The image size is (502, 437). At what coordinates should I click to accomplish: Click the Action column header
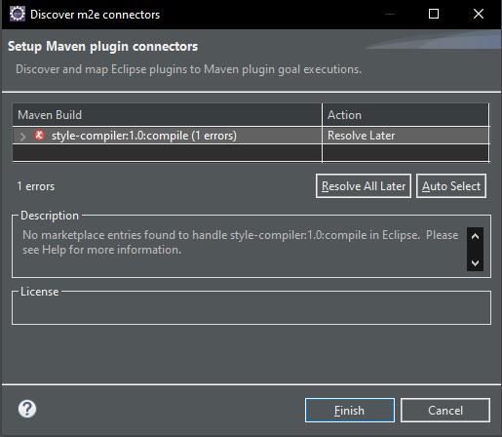coord(405,115)
